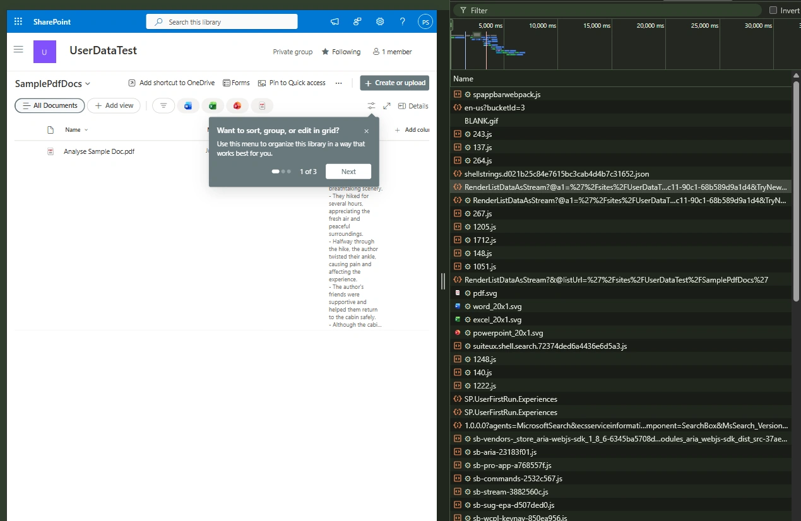Select the suiteux.shell.search js request
The image size is (801, 521).
(621, 346)
